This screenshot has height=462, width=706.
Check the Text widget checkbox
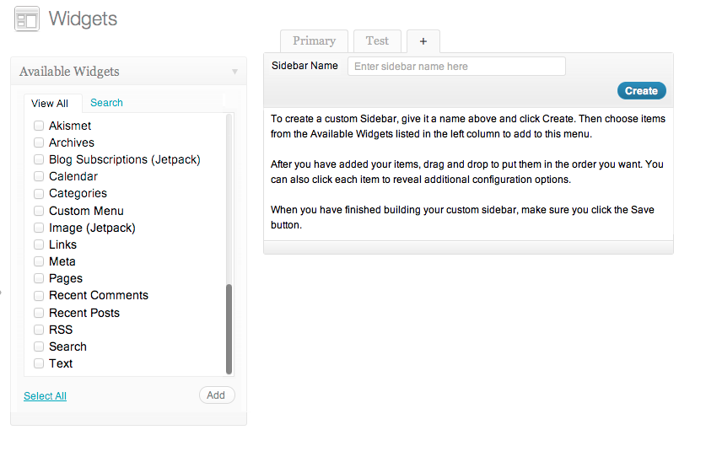click(39, 363)
